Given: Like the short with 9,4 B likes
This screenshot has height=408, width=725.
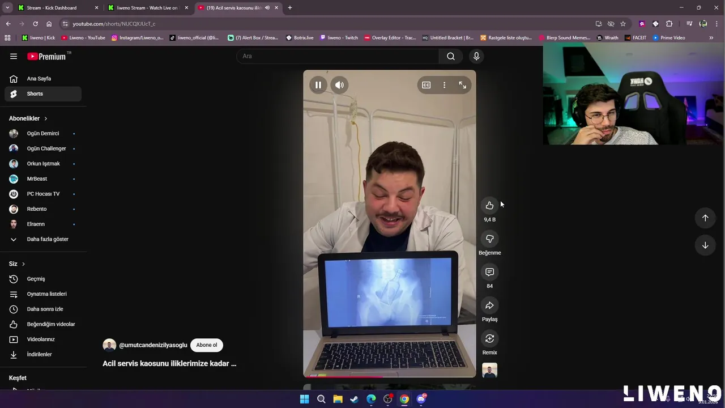Looking at the screenshot, I should (490, 205).
